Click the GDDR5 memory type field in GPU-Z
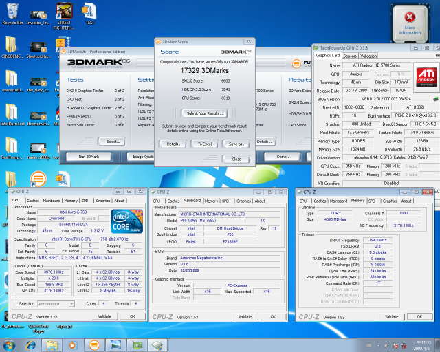The image size is (440, 352). 358,141
